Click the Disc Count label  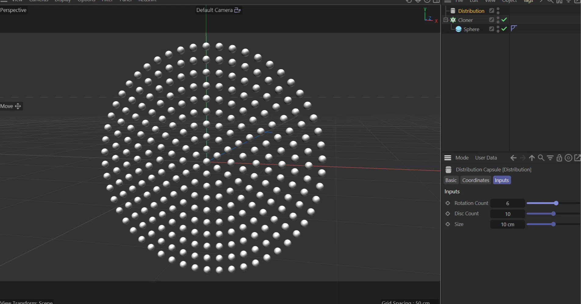click(467, 213)
